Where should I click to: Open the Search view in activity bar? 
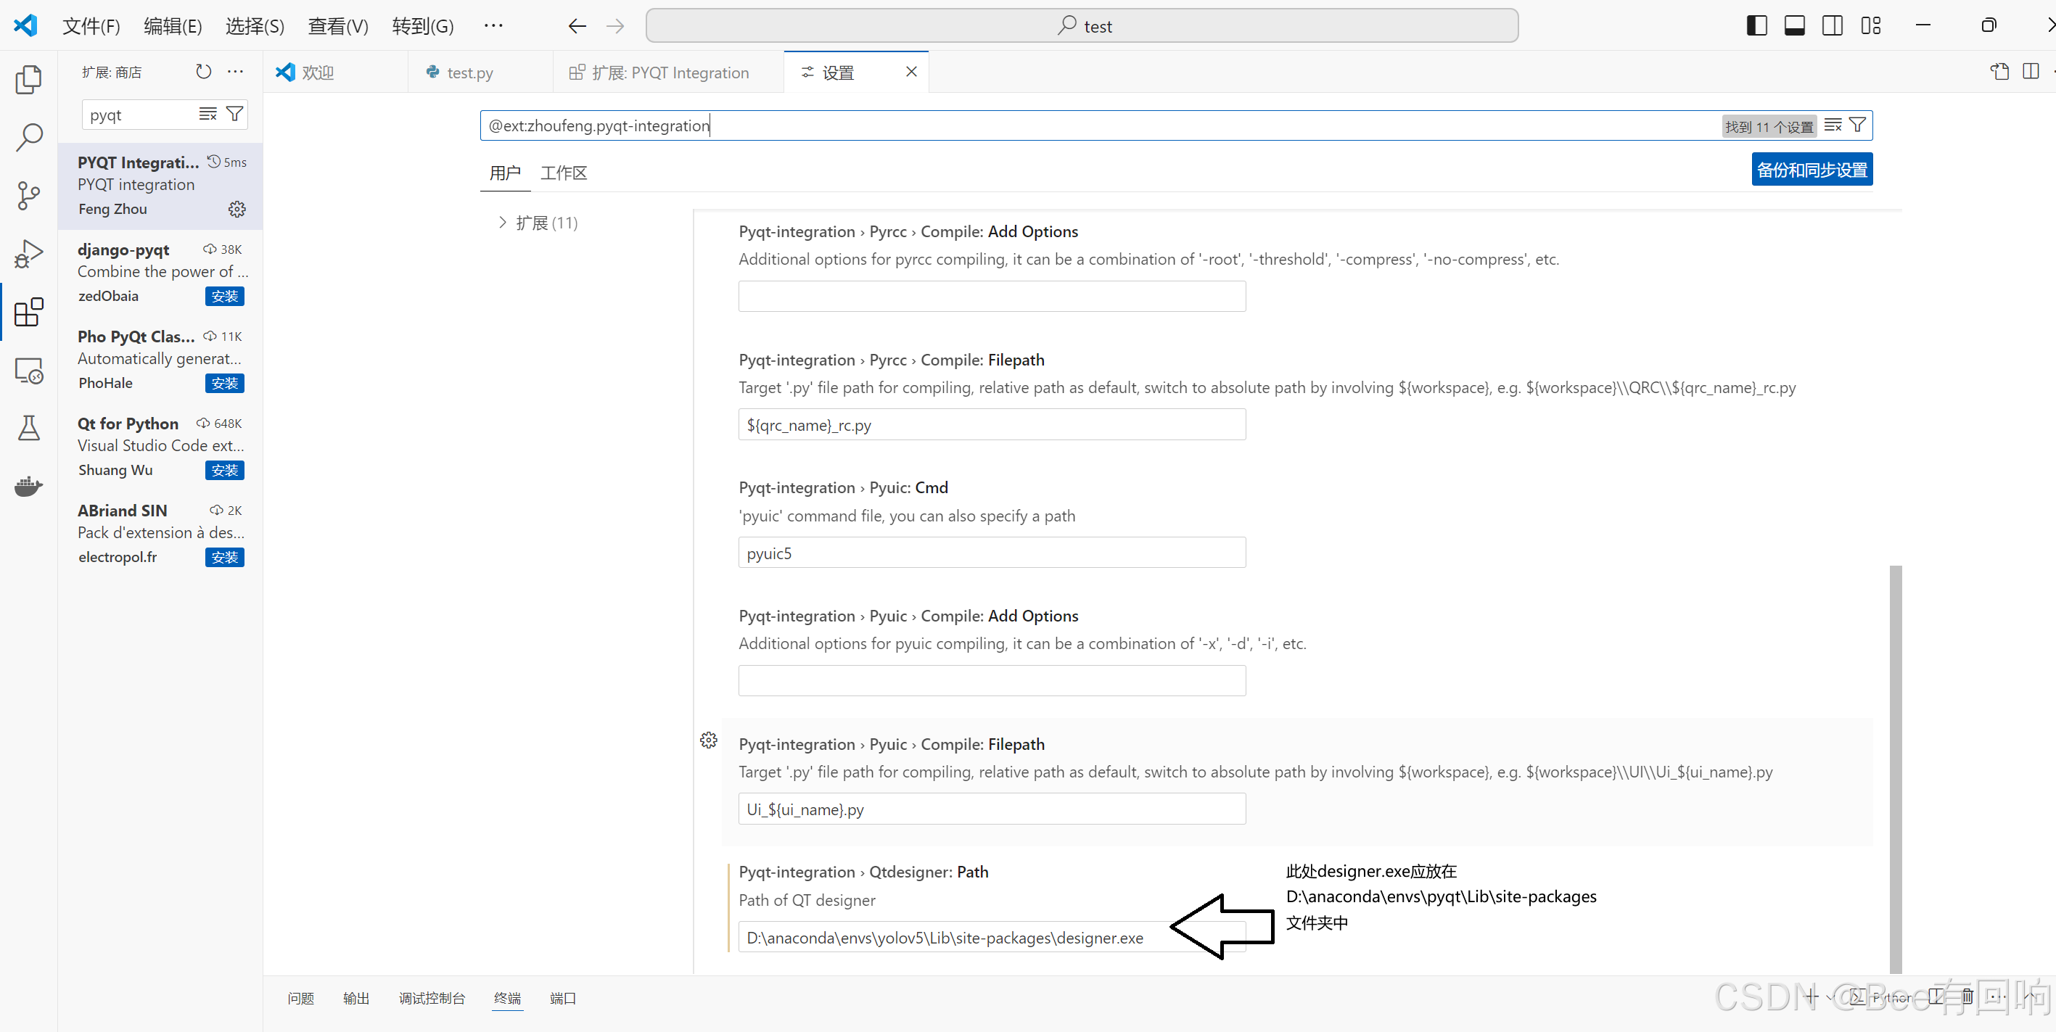(29, 137)
